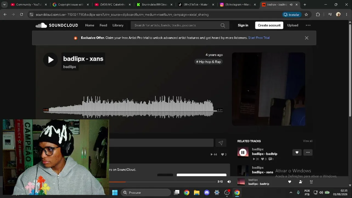Switch to the MC Cabelinho YouTube tab
Viewport: 352px width, 198px height.
tap(113, 5)
